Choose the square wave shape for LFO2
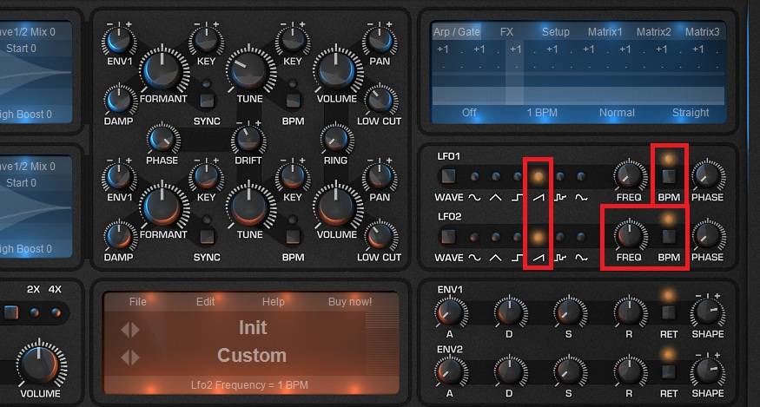The width and height of the screenshot is (760, 407). point(518,236)
